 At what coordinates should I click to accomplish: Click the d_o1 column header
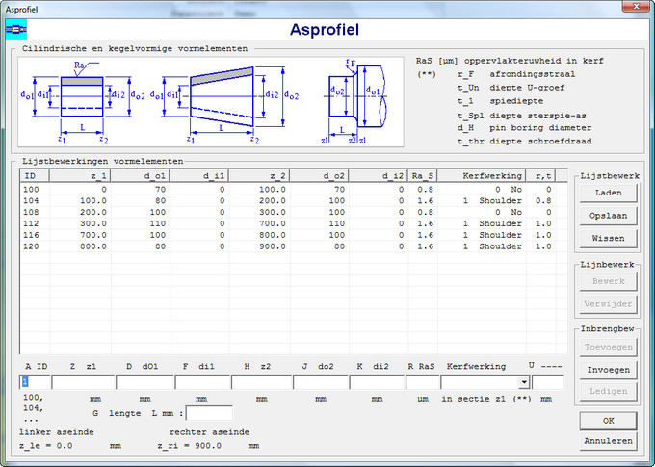click(x=141, y=176)
